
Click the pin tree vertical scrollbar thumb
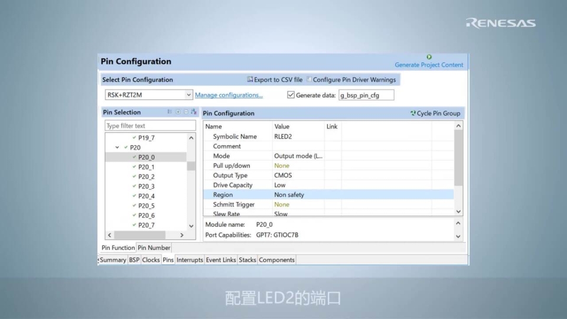pyautogui.click(x=191, y=166)
